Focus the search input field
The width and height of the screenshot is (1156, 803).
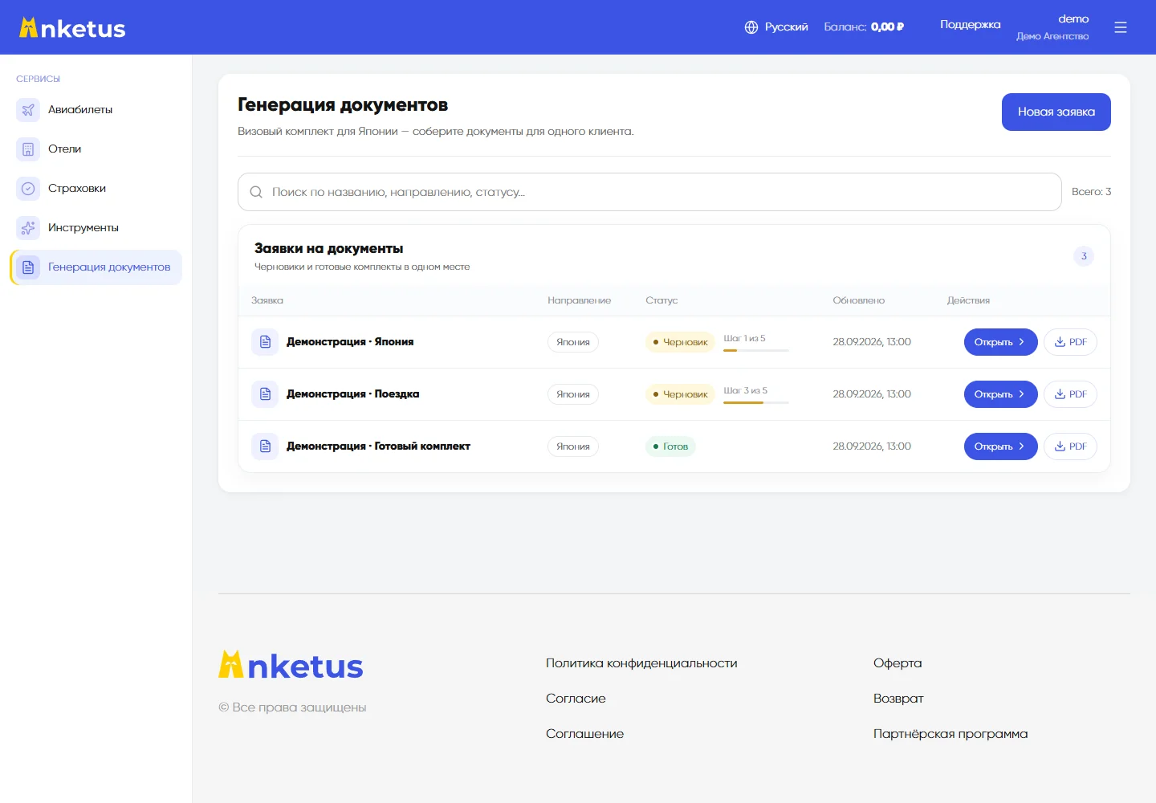(x=649, y=192)
